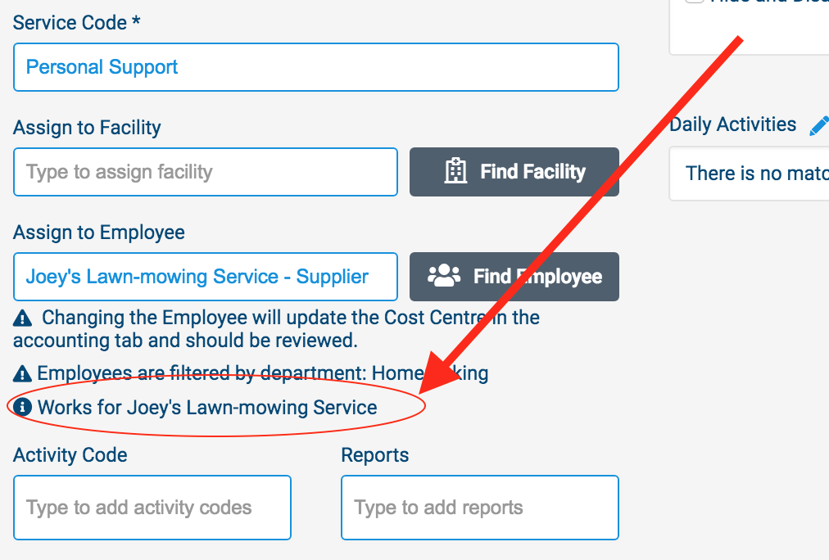Click the There is no match message box
This screenshot has height=560, width=829.
pyautogui.click(x=754, y=174)
